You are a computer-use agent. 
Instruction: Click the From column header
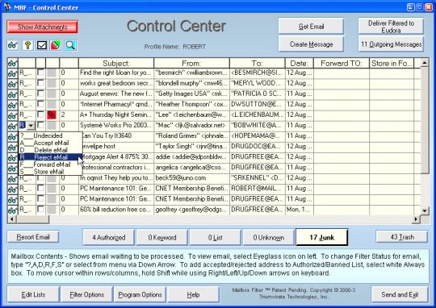(191, 64)
